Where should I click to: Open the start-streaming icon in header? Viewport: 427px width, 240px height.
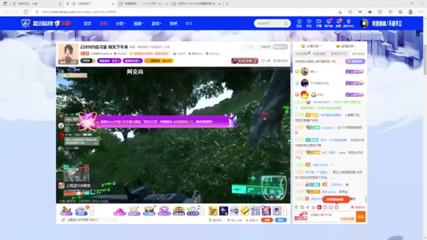[319, 23]
